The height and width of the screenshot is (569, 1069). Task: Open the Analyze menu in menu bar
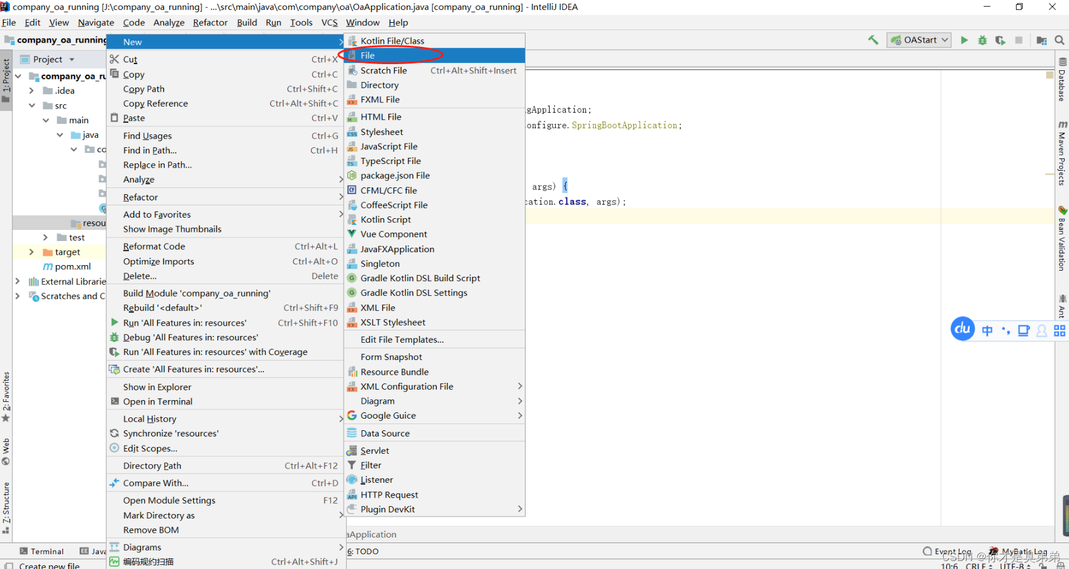pos(169,22)
